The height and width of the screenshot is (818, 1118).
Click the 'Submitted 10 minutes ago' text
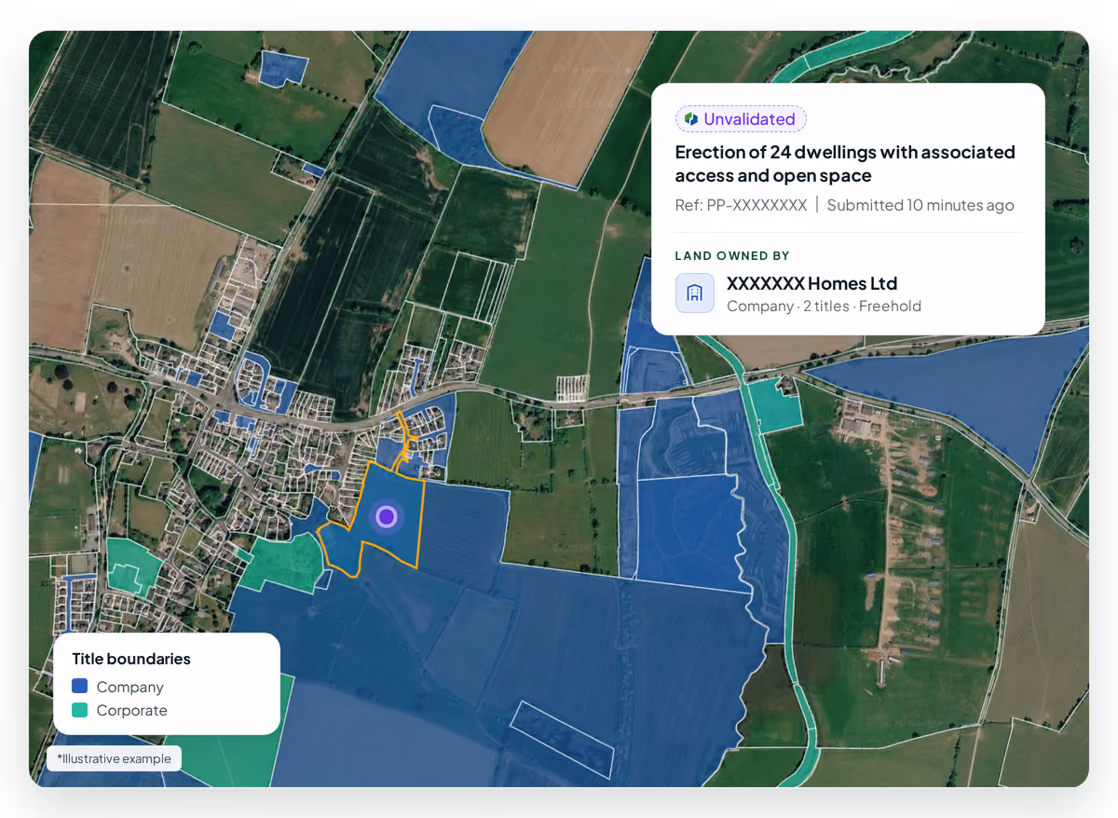coord(920,205)
